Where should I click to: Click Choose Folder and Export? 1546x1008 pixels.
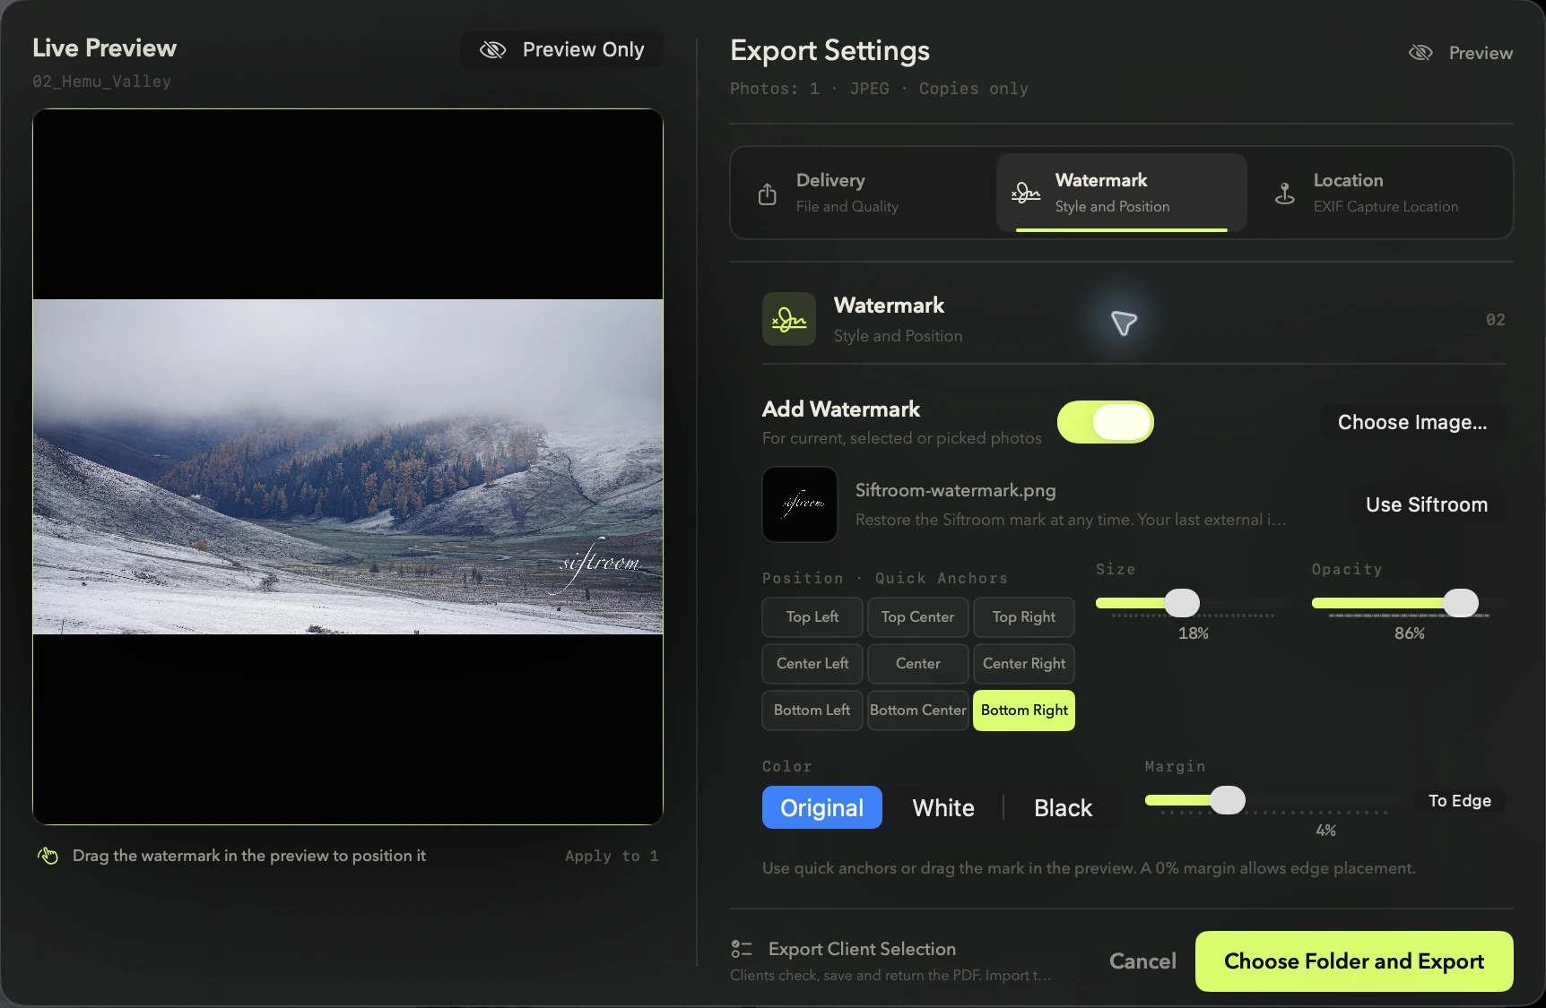tap(1354, 961)
